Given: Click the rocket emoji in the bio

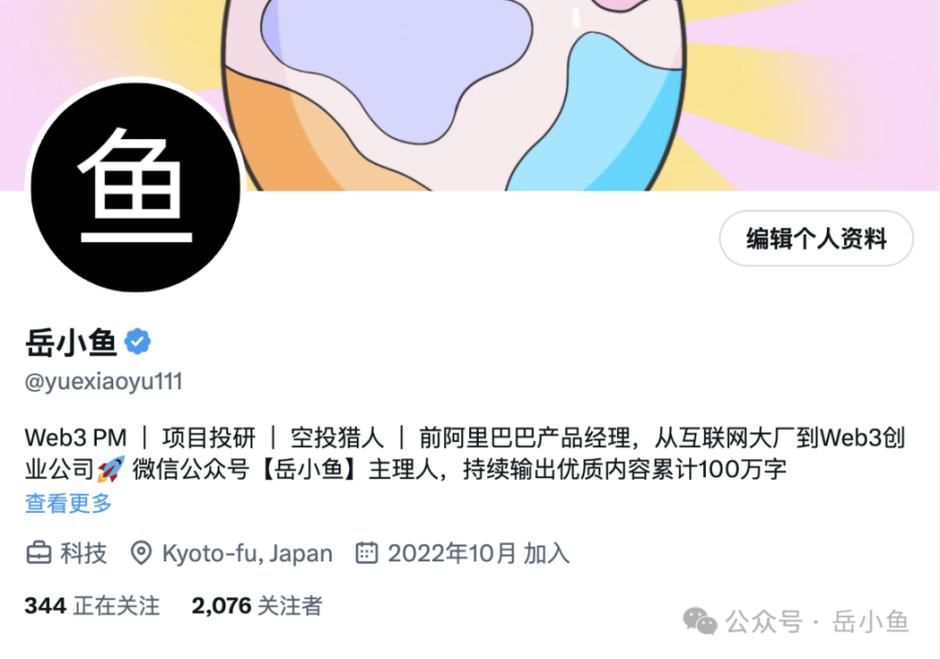Looking at the screenshot, I should pos(111,469).
